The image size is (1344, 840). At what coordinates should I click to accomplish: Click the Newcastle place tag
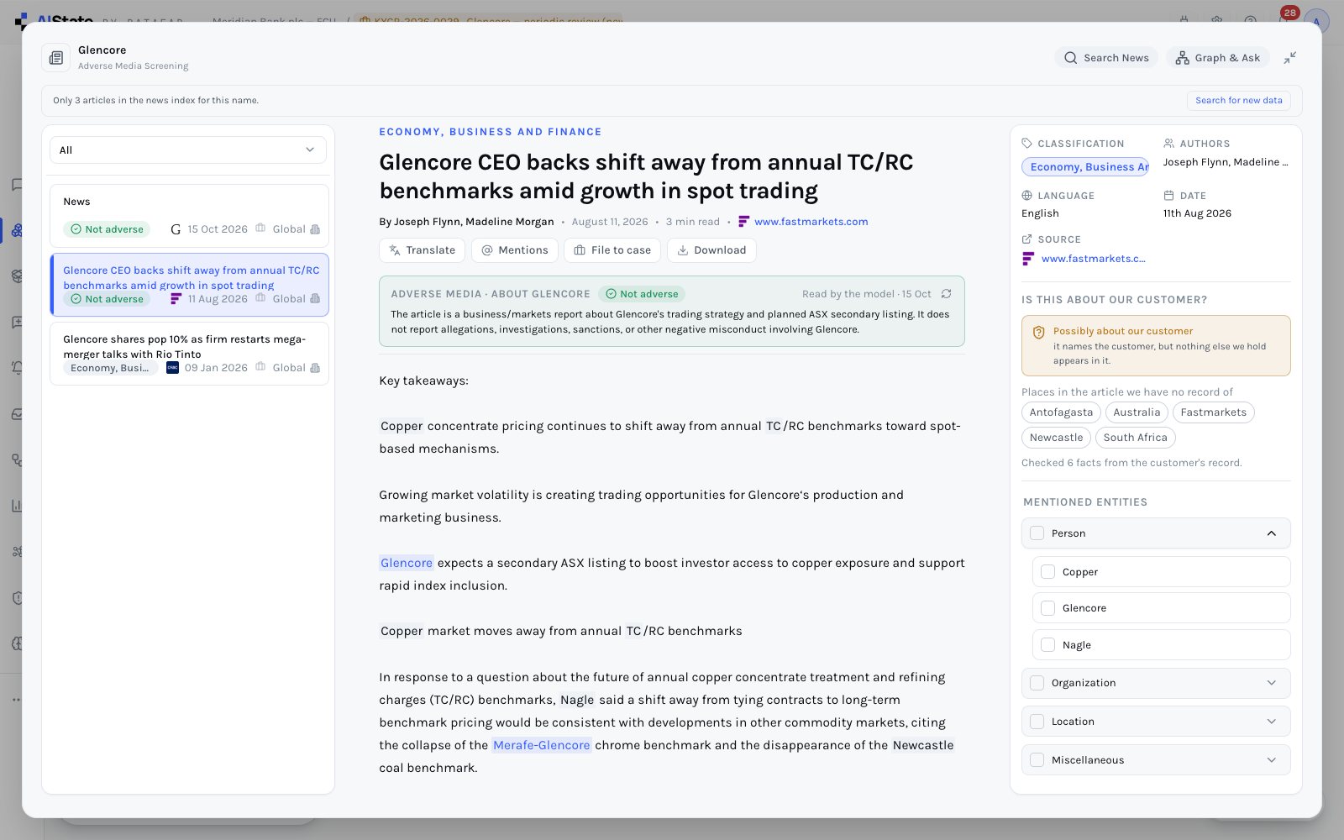(1057, 438)
